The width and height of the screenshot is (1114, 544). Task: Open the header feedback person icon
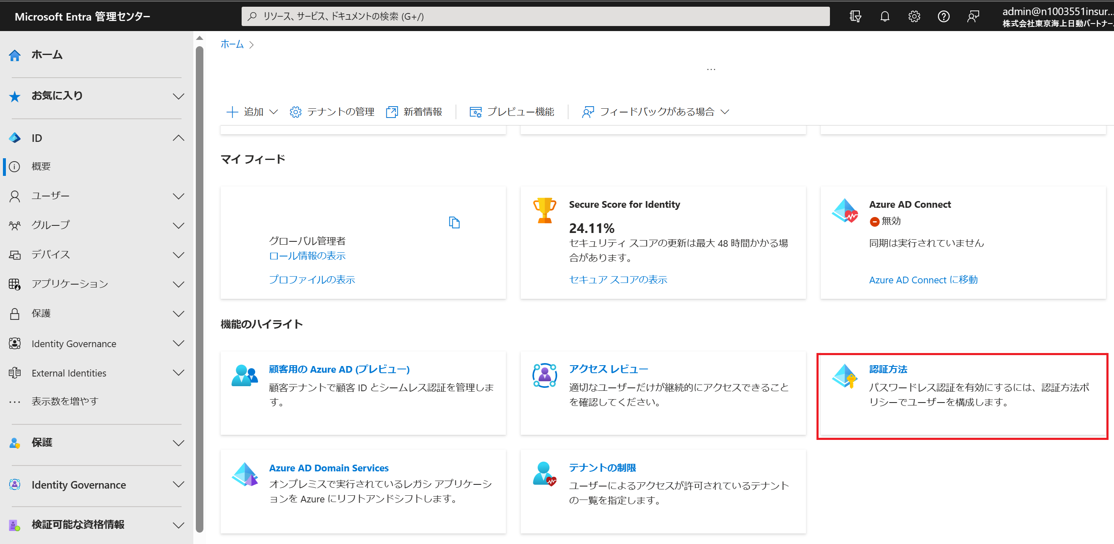coord(973,16)
